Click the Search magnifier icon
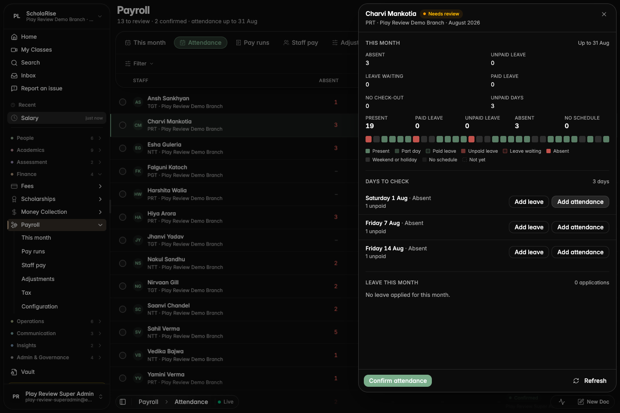 tap(14, 63)
